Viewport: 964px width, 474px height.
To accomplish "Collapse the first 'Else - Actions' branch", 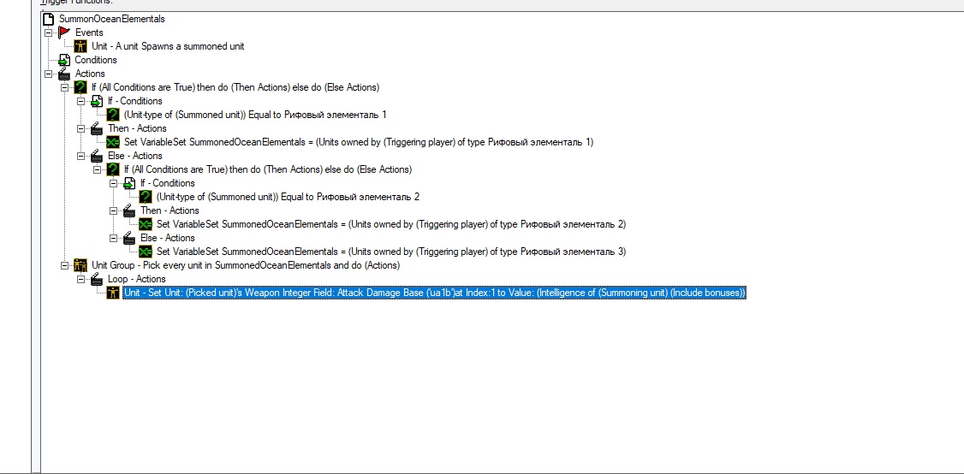I will pos(80,156).
